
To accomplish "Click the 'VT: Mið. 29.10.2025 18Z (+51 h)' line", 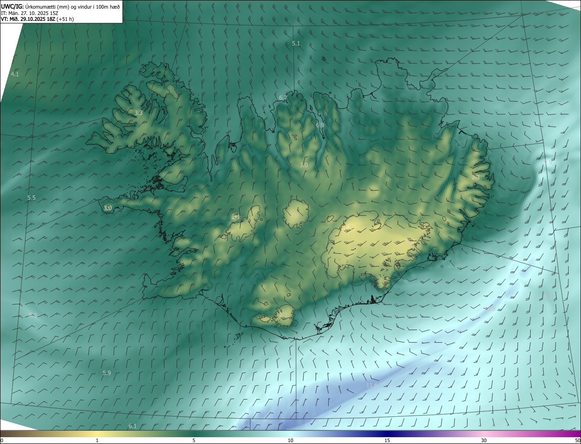I will pyautogui.click(x=38, y=19).
